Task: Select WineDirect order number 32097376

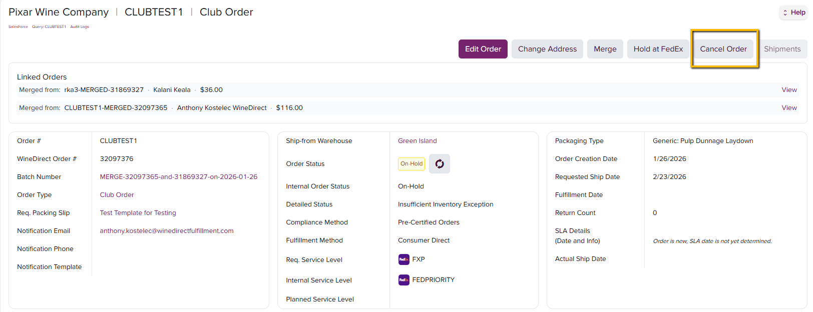Action: pyautogui.click(x=117, y=159)
